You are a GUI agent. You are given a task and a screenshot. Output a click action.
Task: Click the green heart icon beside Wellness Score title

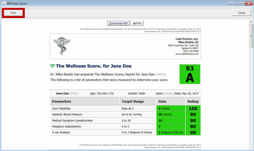[x=52, y=66]
